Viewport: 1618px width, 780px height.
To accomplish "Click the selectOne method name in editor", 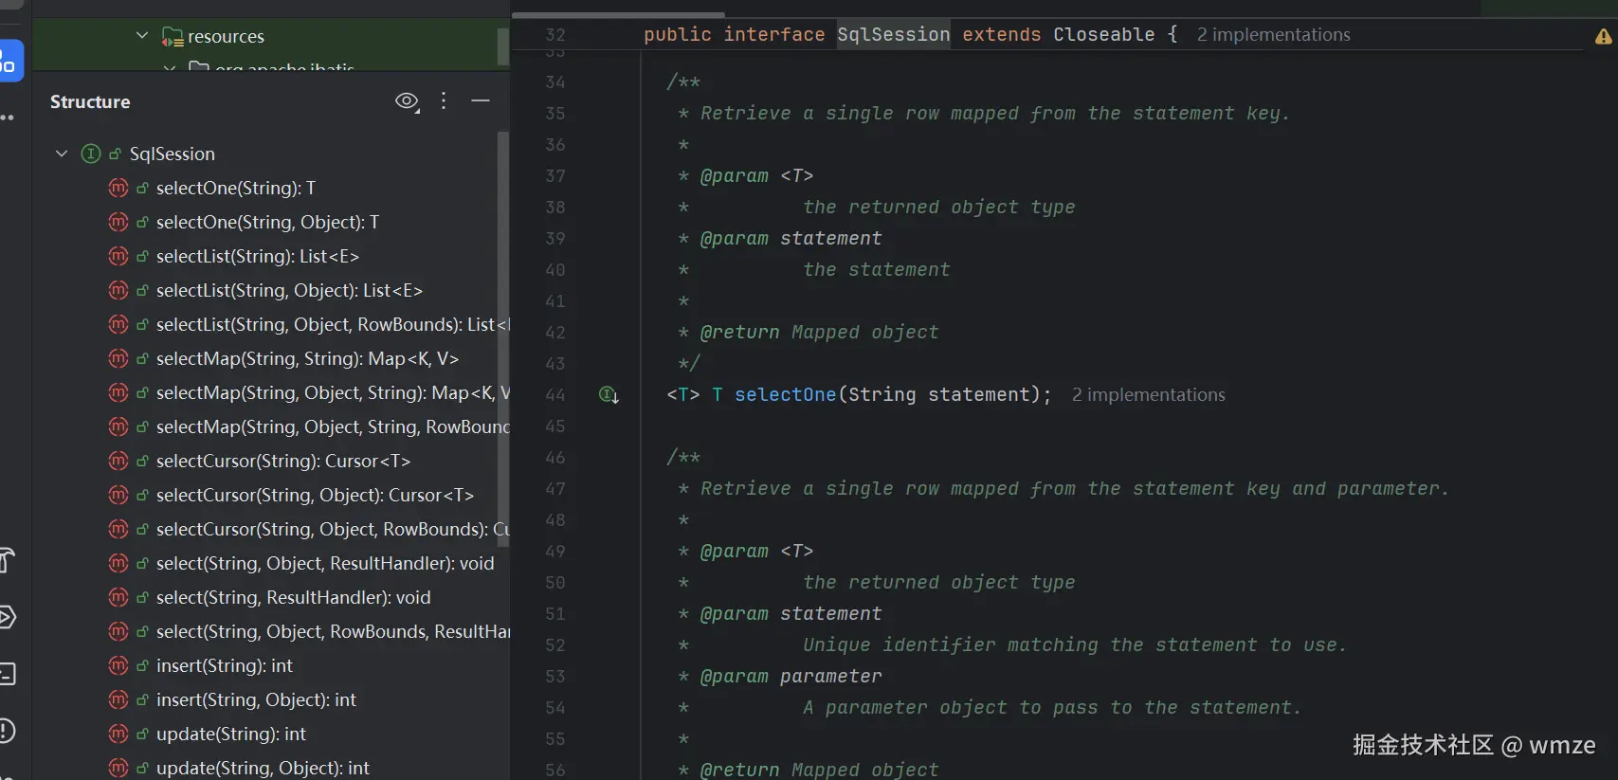I will [x=785, y=394].
